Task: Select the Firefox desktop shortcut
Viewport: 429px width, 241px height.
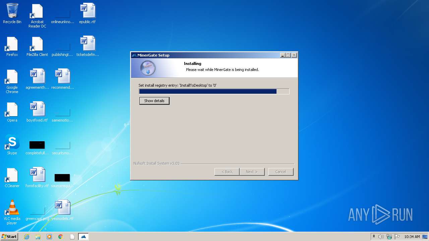Action: [x=12, y=46]
